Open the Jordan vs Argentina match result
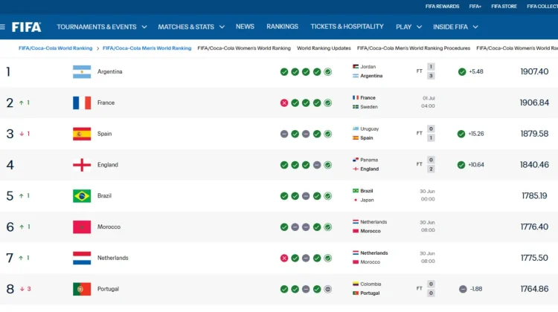558x312 pixels. (x=394, y=71)
